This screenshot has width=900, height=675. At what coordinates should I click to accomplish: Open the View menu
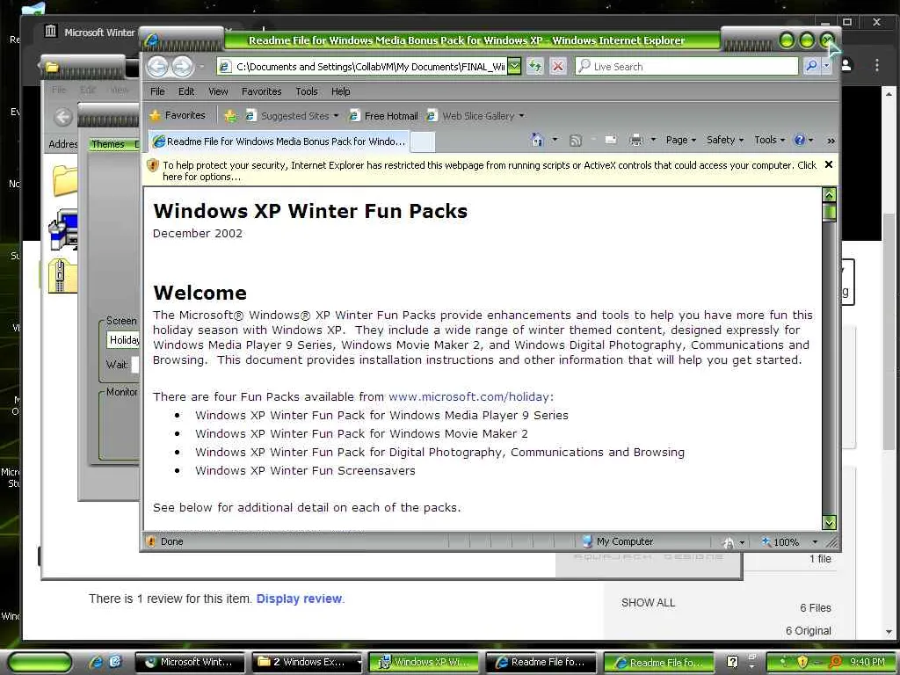coord(218,91)
